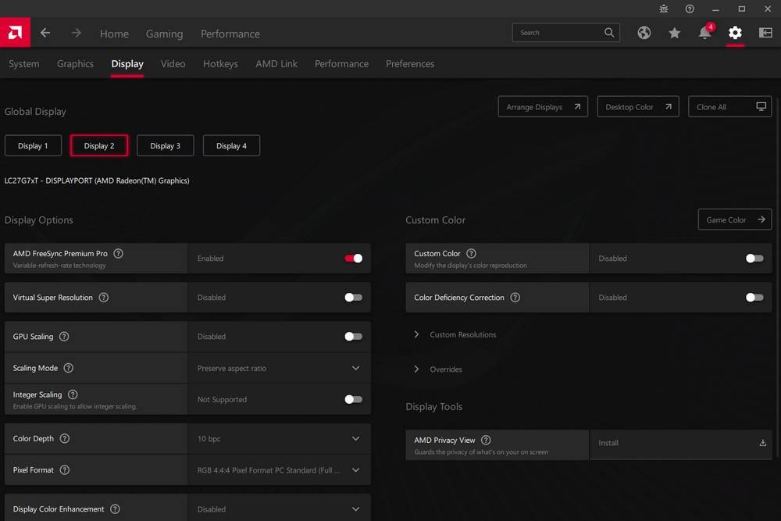The image size is (781, 521).
Task: Go forward with the right arrow
Action: click(77, 33)
